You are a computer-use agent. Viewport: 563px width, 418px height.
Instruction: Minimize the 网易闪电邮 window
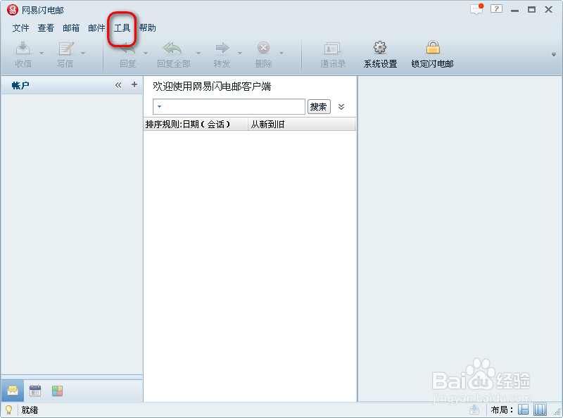(x=514, y=10)
